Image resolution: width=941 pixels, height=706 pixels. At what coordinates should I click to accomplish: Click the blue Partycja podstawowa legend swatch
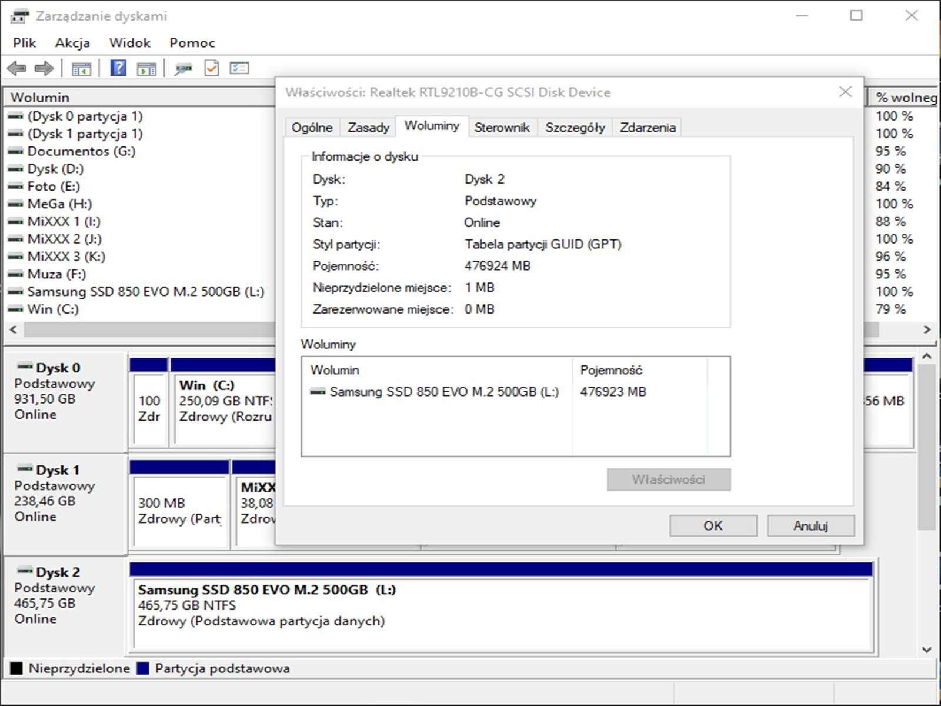pos(142,668)
